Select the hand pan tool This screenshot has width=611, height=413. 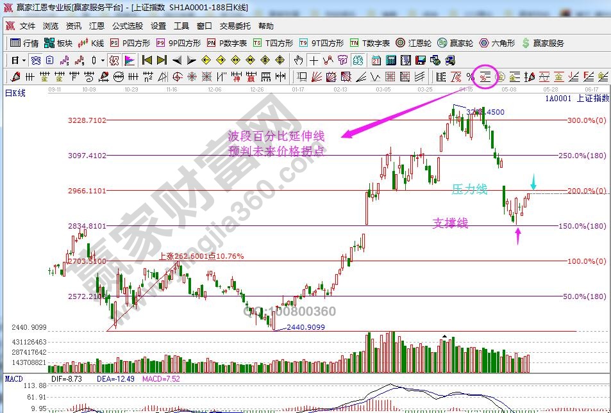point(298,60)
